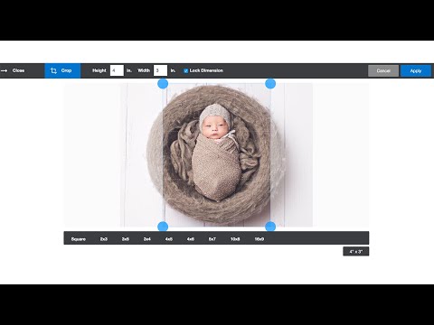This screenshot has width=434, height=325.
Task: Click the top-right crop handle
Action: (x=270, y=84)
